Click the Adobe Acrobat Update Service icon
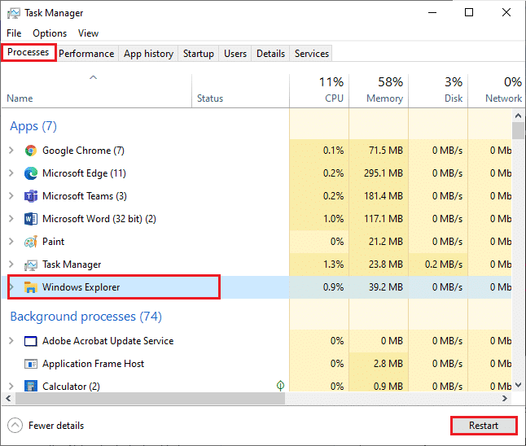The image size is (526, 446). (31, 341)
